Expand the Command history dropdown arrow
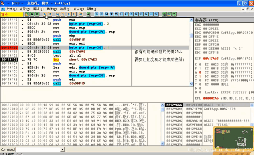Screen dimensions: 254x155 click(63, 149)
